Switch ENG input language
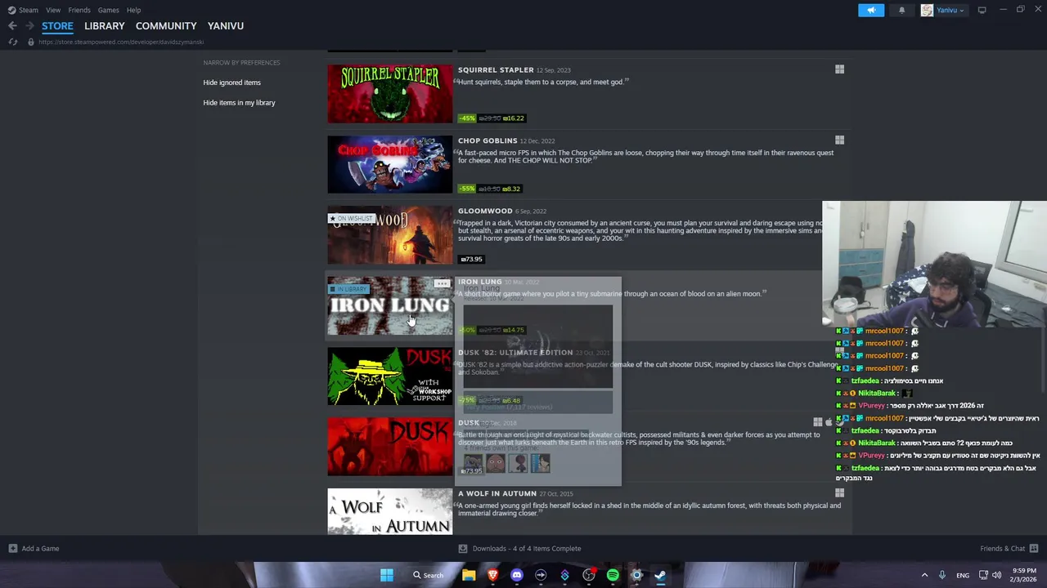Viewport: 1047px width, 588px height. click(963, 575)
